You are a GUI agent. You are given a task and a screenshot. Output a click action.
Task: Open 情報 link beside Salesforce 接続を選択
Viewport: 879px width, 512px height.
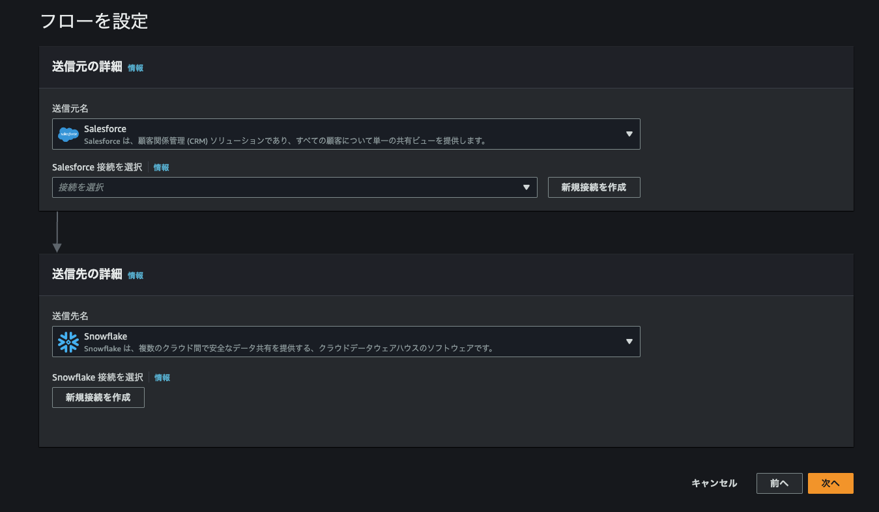point(161,167)
